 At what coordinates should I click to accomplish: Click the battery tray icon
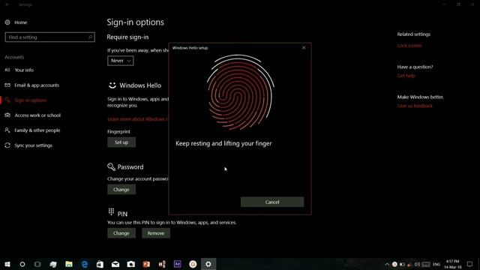[402, 265]
